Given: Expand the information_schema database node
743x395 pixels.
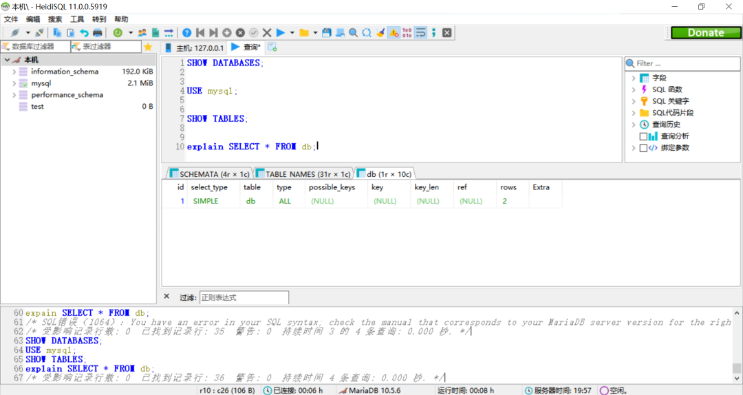Looking at the screenshot, I should pyautogui.click(x=14, y=72).
